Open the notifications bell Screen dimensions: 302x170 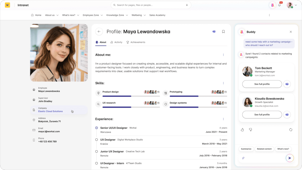279,5
